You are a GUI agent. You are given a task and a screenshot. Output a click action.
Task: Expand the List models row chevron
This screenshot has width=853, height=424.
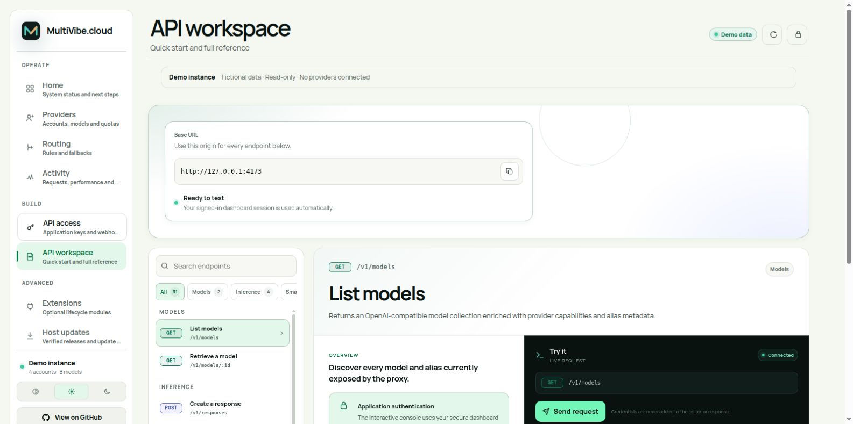281,333
